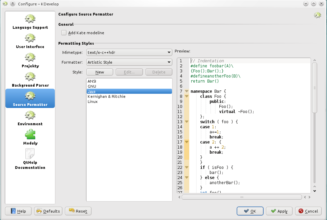
Task: Click the 'anotherBar();' line in preview
Action: tap(225, 183)
